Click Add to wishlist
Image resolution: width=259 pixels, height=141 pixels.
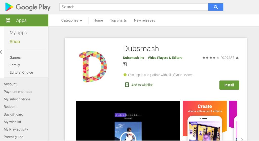click(x=142, y=85)
